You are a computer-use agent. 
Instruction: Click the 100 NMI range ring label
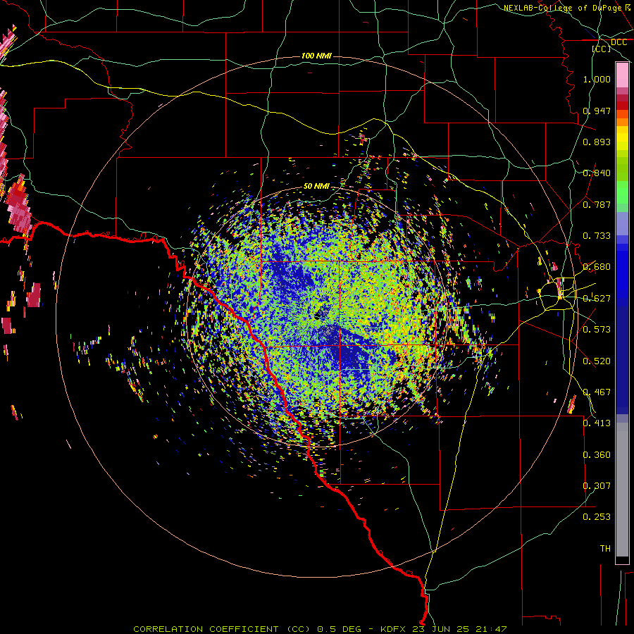(x=316, y=56)
